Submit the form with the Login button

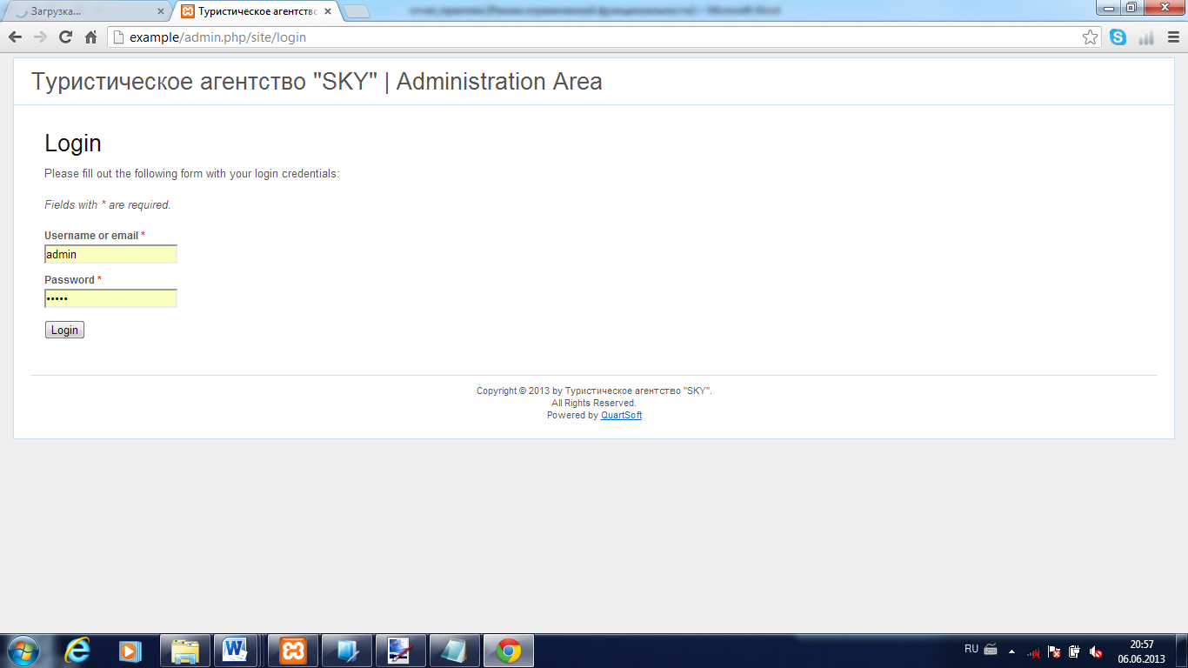pyautogui.click(x=64, y=330)
